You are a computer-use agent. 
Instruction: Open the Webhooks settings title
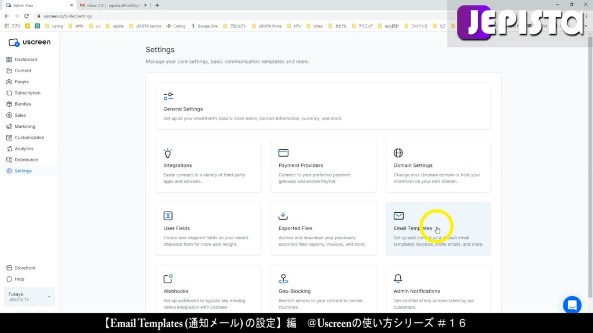tap(176, 291)
